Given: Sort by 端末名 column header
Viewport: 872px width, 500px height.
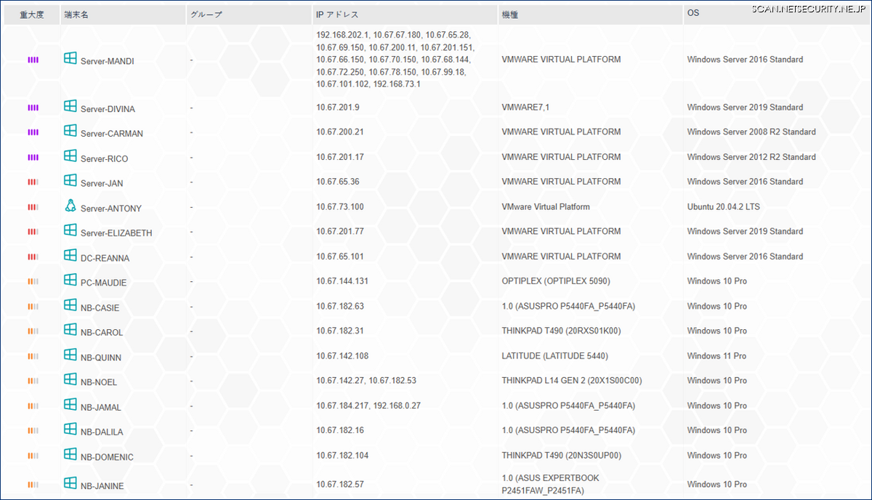Looking at the screenshot, I should 76,15.
